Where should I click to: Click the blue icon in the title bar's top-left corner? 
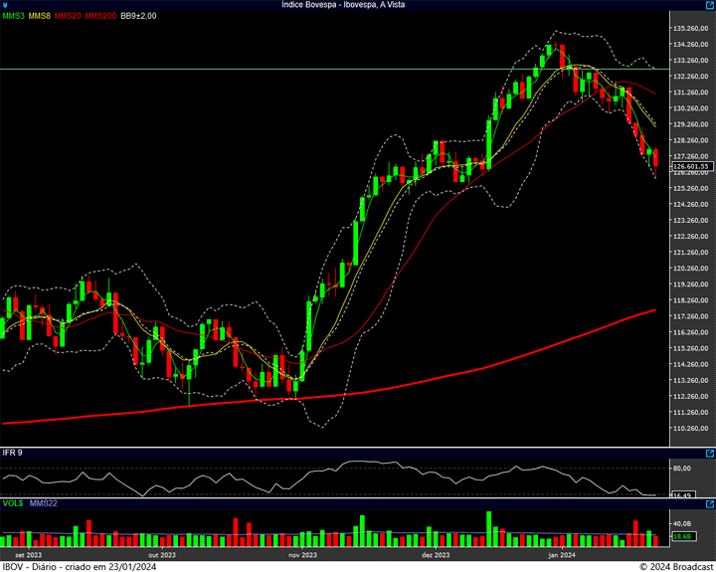(5, 5)
